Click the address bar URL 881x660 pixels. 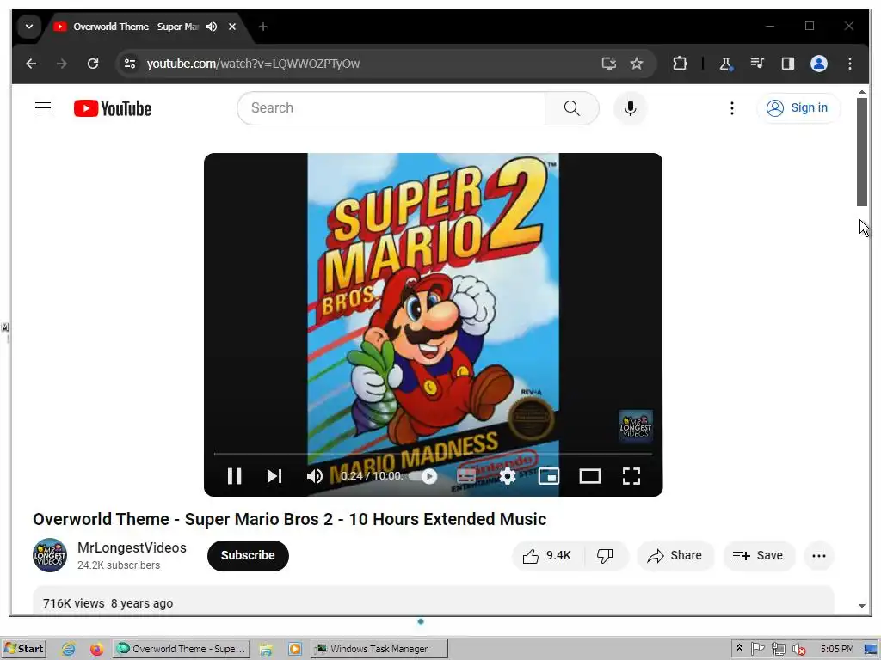pyautogui.click(x=254, y=64)
